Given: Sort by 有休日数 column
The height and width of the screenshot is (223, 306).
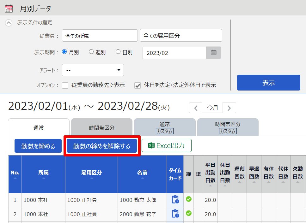Looking at the screenshot, I should pyautogui.click(x=268, y=174).
